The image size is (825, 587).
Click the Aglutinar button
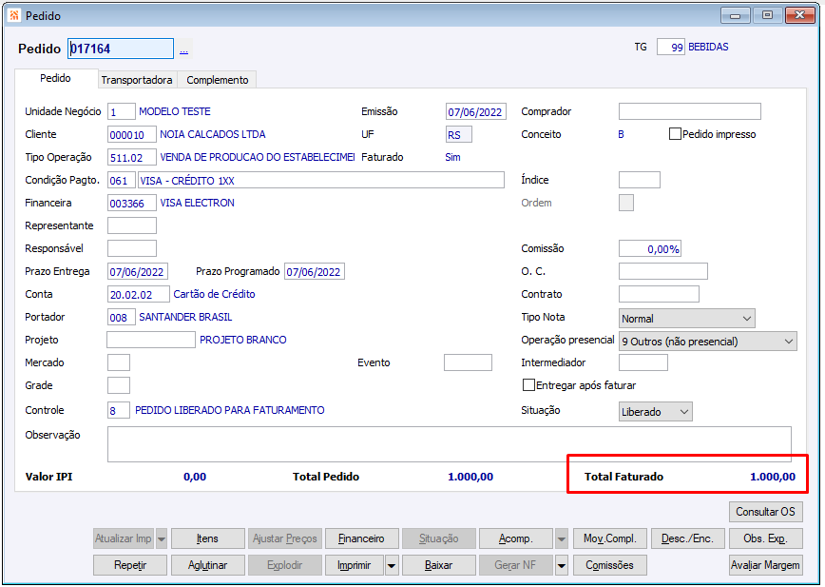pyautogui.click(x=208, y=565)
